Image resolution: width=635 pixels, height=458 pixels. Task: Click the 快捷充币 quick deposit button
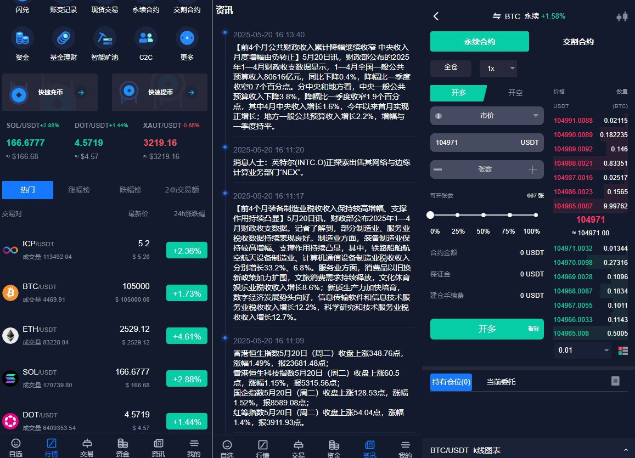(50, 93)
